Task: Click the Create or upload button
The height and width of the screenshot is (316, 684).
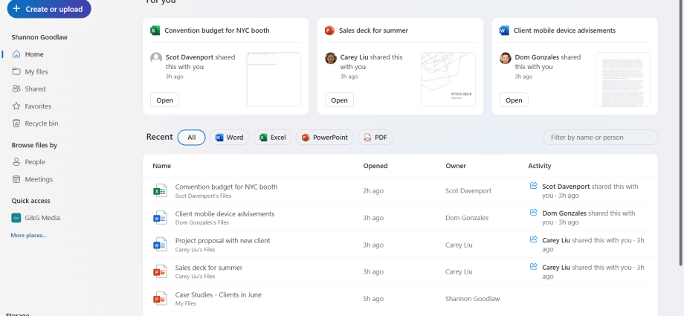Action: pos(49,9)
